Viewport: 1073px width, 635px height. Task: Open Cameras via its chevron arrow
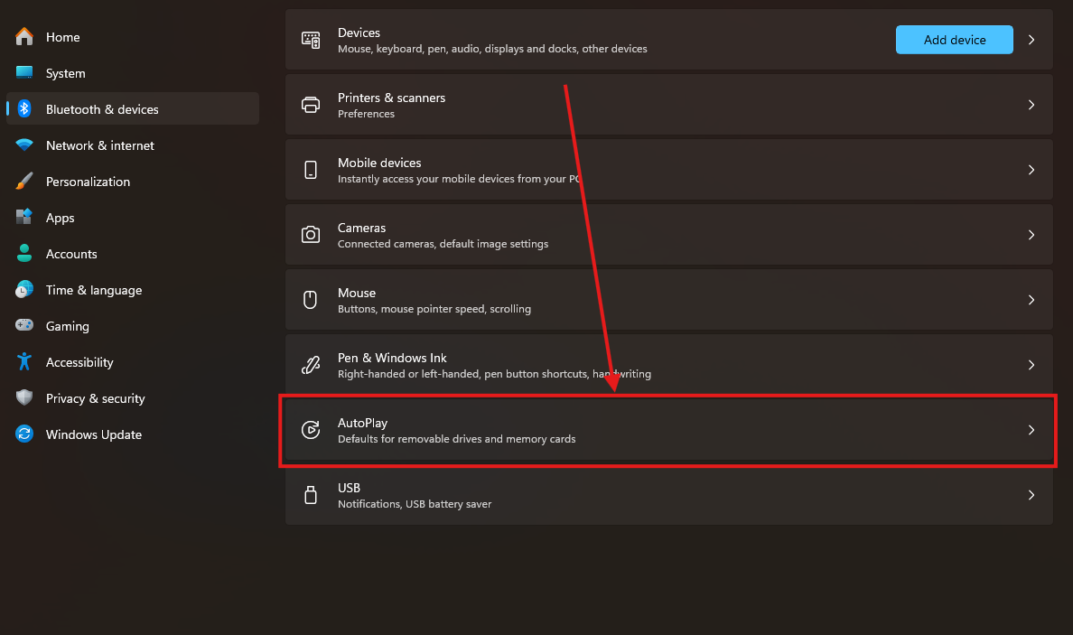[x=1031, y=235]
